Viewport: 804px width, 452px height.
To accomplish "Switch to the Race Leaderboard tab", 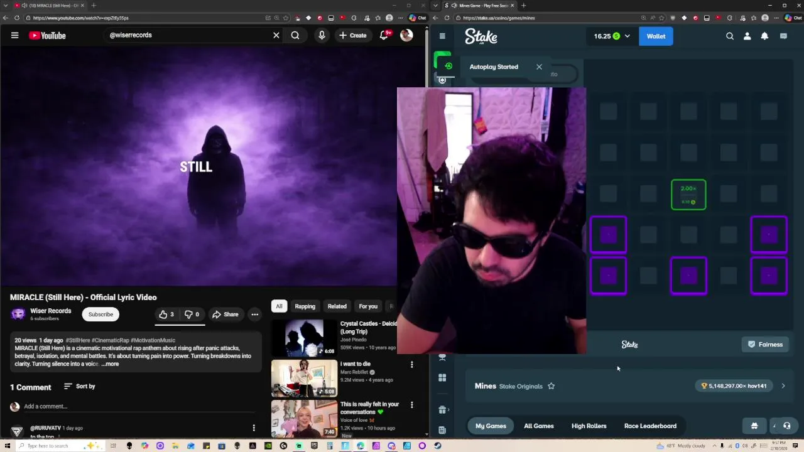I will tap(650, 426).
